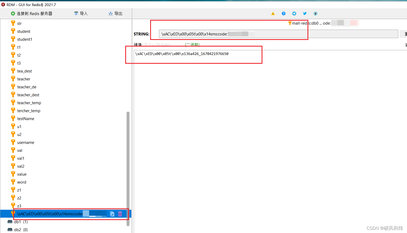Select the t3 key

pyautogui.click(x=19, y=63)
